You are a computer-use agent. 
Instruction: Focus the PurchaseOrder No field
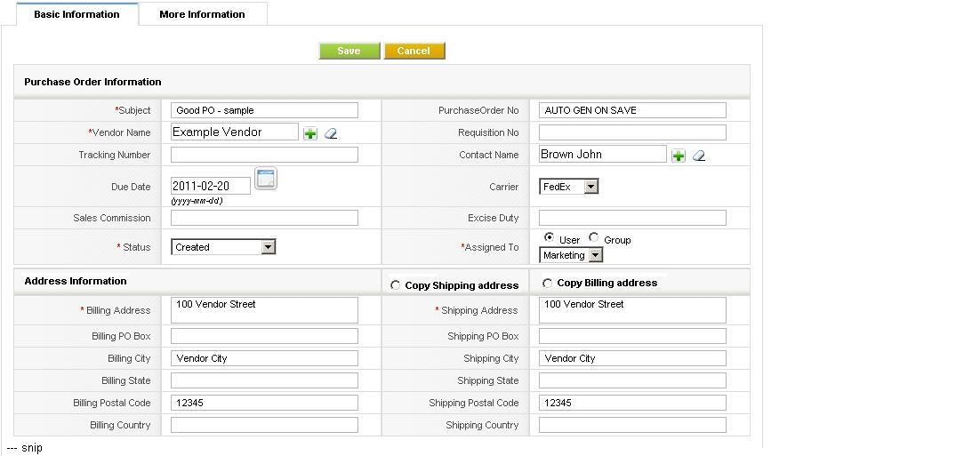pos(633,110)
